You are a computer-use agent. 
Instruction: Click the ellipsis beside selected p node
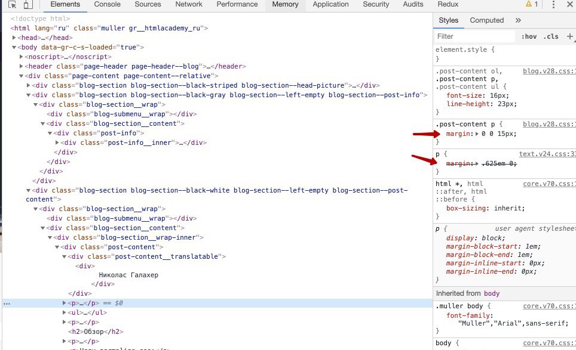pos(7,303)
